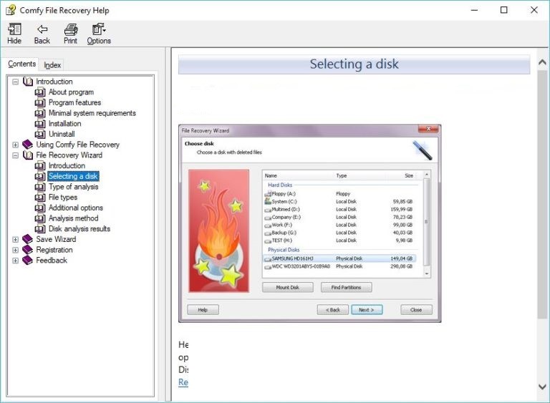Click the Installation page icon
Viewport: 550px width, 403px height.
pos(40,124)
